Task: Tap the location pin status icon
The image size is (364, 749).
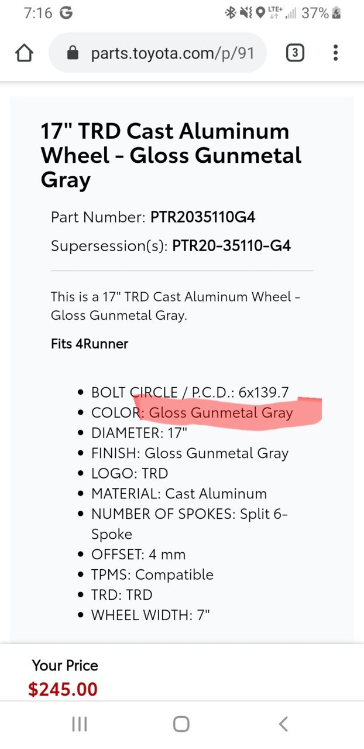Action: pos(260,13)
